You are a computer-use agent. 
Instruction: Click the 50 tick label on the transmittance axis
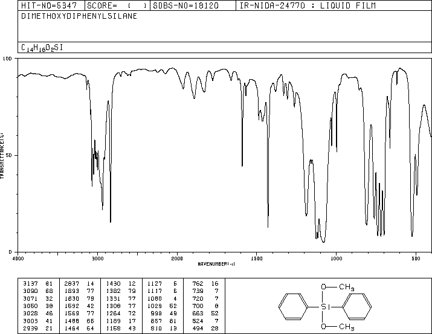click(x=9, y=155)
